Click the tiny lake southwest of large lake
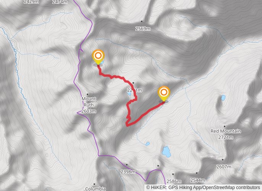 click(x=147, y=144)
